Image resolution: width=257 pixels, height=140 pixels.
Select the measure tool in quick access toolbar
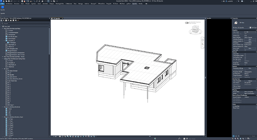(x=31, y=1)
